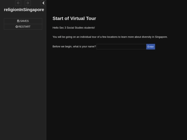Focus the name input field
187x140 pixels.
[x=122, y=47]
